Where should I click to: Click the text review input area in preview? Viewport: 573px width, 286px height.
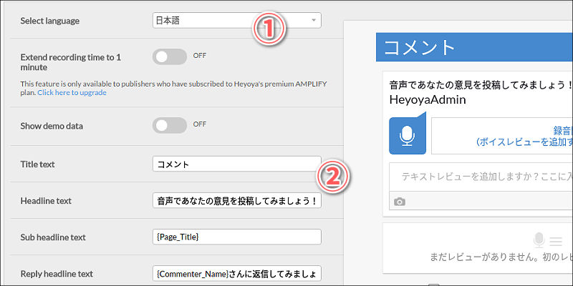click(481, 177)
